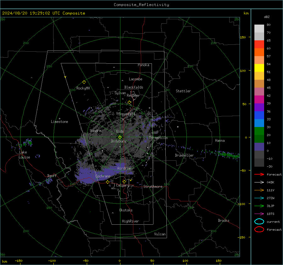The image size is (283, 265).
Task: Select the Airdrie label on map
Action: 124,168
